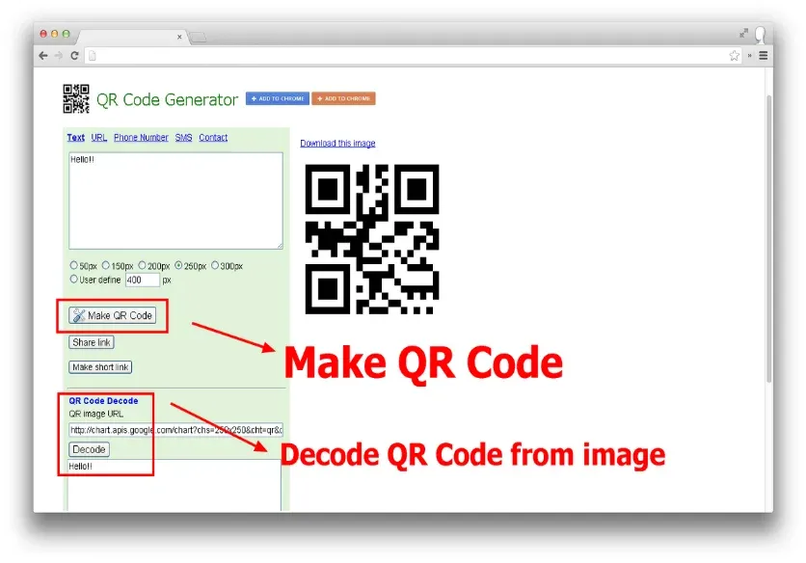Click the page icon in address bar
The height and width of the screenshot is (563, 806).
(x=93, y=56)
